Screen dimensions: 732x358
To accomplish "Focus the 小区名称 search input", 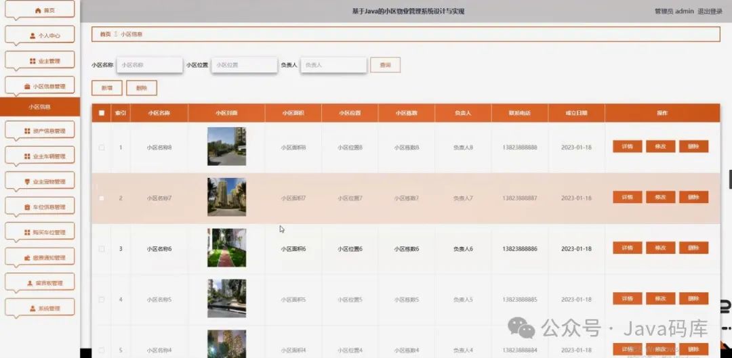I will (x=149, y=65).
